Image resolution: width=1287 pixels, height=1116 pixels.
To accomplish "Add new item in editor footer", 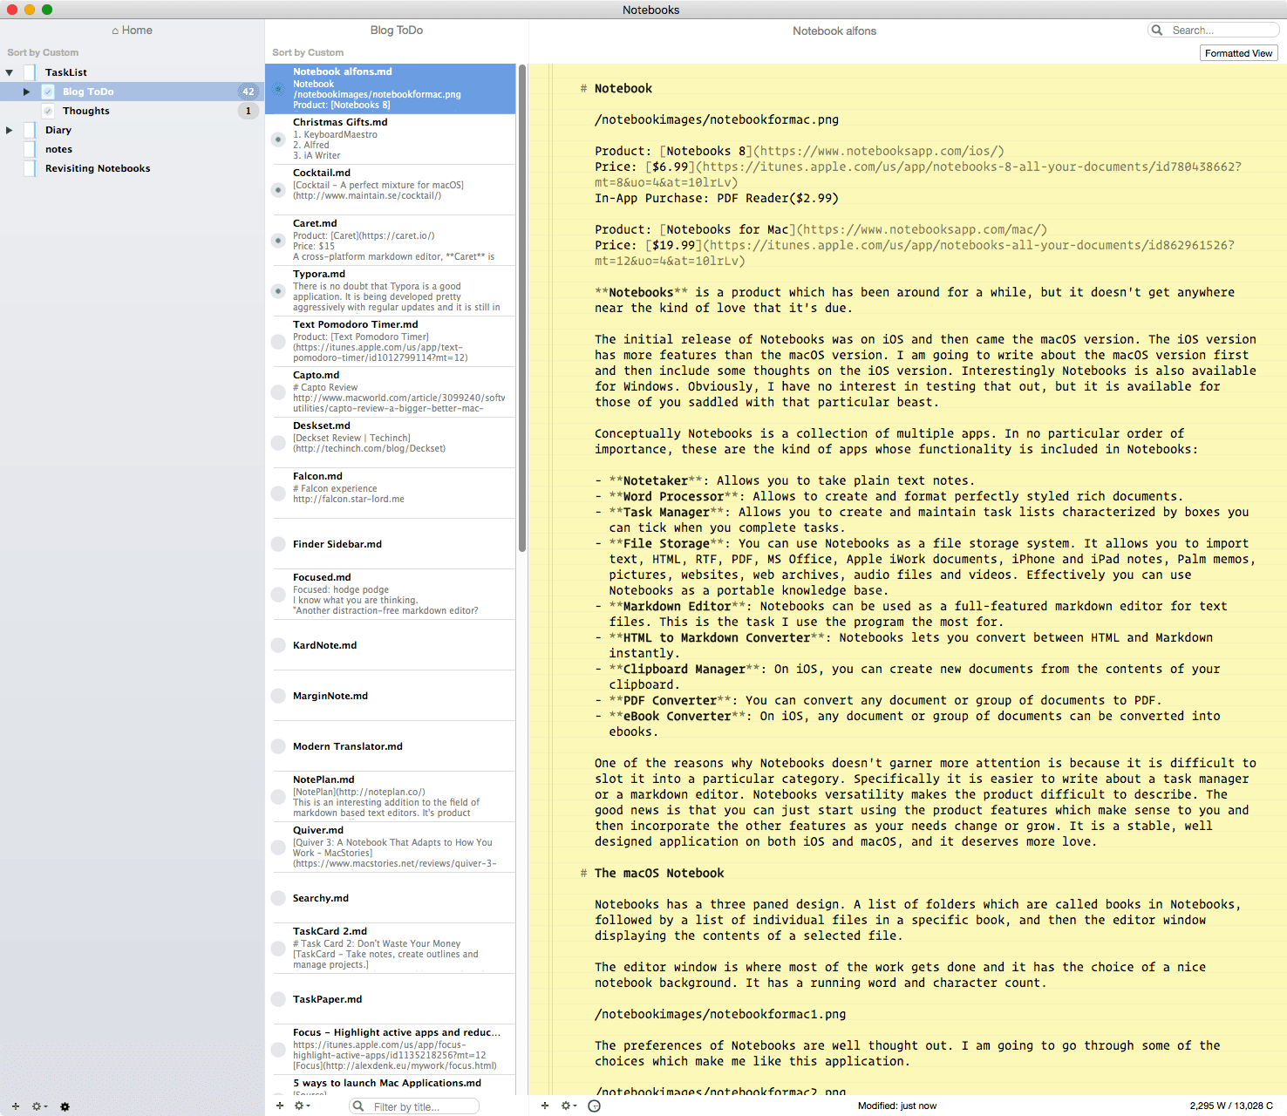I will [x=545, y=1106].
